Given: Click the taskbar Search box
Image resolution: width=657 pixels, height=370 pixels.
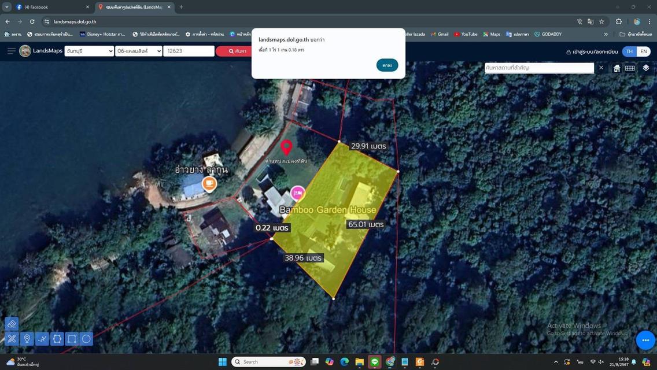Looking at the screenshot, I should pyautogui.click(x=268, y=362).
